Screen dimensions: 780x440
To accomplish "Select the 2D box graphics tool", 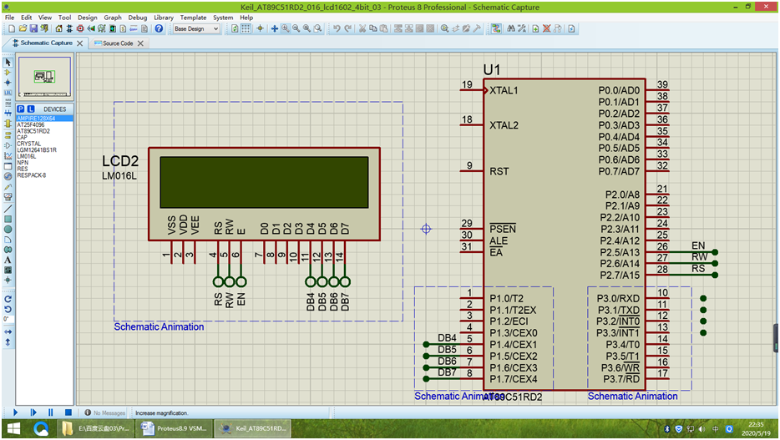I will (8, 219).
